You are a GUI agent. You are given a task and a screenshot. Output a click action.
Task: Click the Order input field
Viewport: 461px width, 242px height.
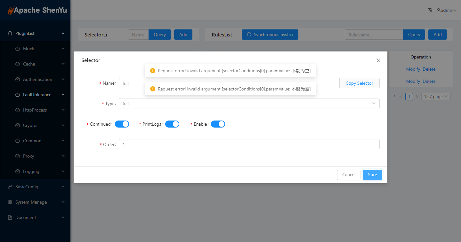[249, 144]
